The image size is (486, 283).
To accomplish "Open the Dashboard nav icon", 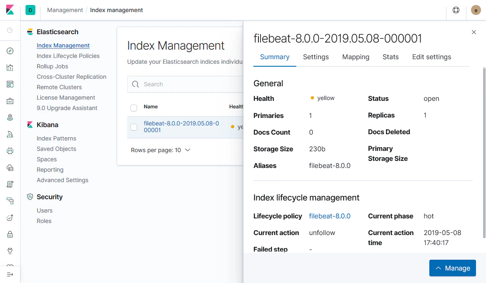I will tap(10, 84).
